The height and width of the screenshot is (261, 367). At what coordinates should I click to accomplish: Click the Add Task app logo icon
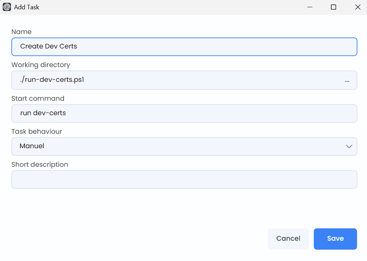pos(7,7)
